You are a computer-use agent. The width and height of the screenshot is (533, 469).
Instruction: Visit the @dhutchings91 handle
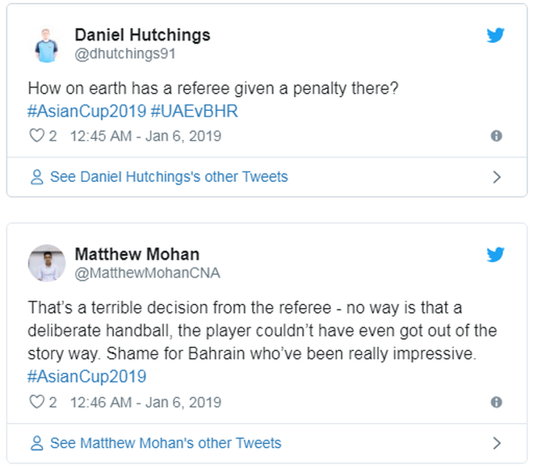(x=125, y=54)
